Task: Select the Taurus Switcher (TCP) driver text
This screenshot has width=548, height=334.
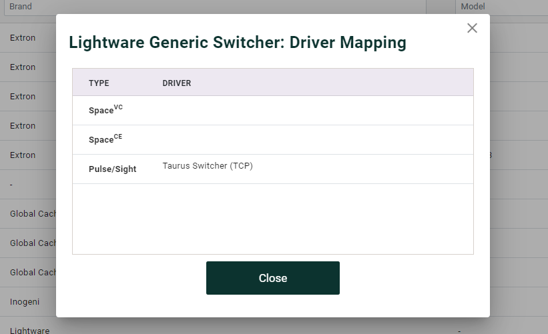Action: pyautogui.click(x=208, y=166)
